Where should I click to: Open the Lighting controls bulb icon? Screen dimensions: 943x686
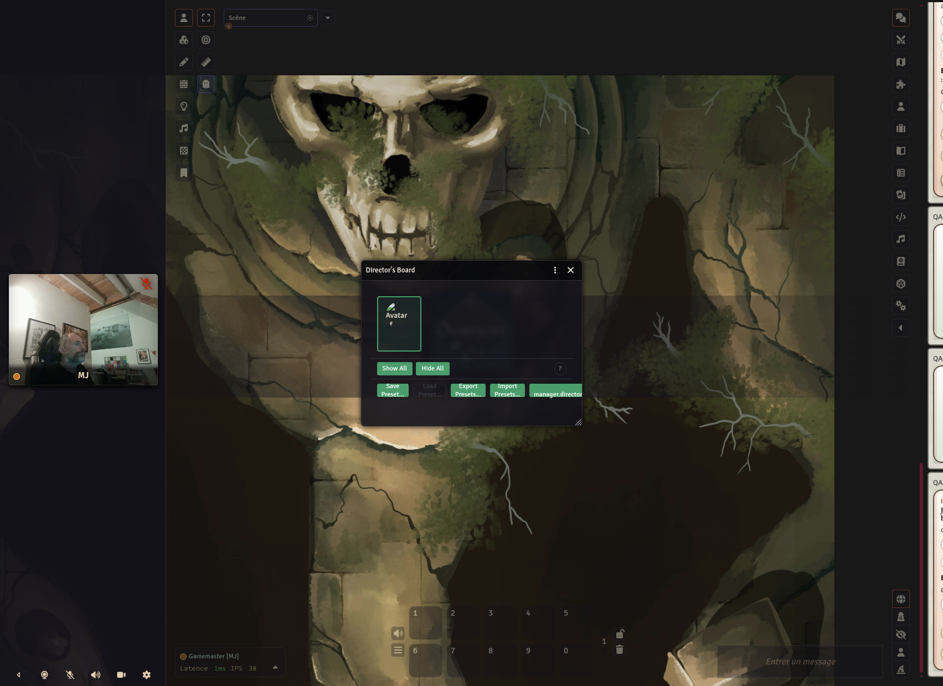click(x=184, y=106)
